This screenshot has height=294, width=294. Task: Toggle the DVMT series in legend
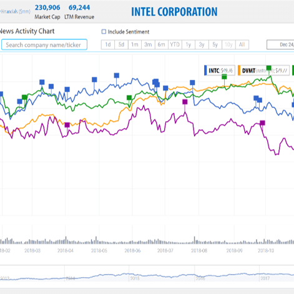tap(263, 71)
